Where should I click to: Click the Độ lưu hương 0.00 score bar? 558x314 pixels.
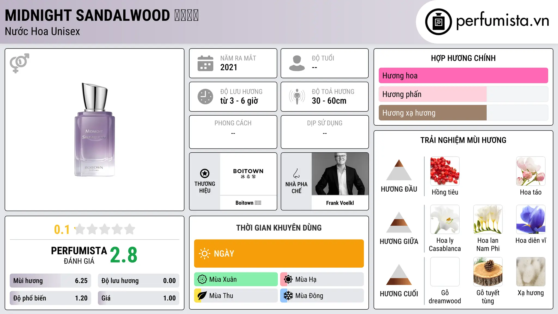pos(138,281)
